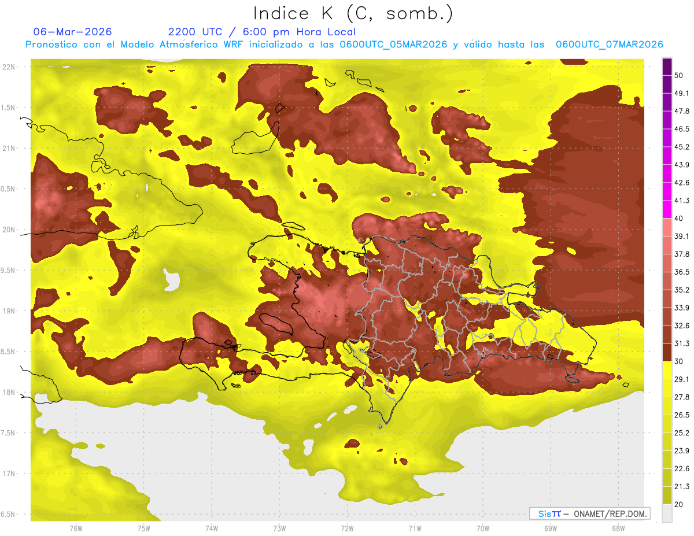Pick the bright yellow swatch between 29.1 and 30
694x536 pixels.
click(667, 370)
